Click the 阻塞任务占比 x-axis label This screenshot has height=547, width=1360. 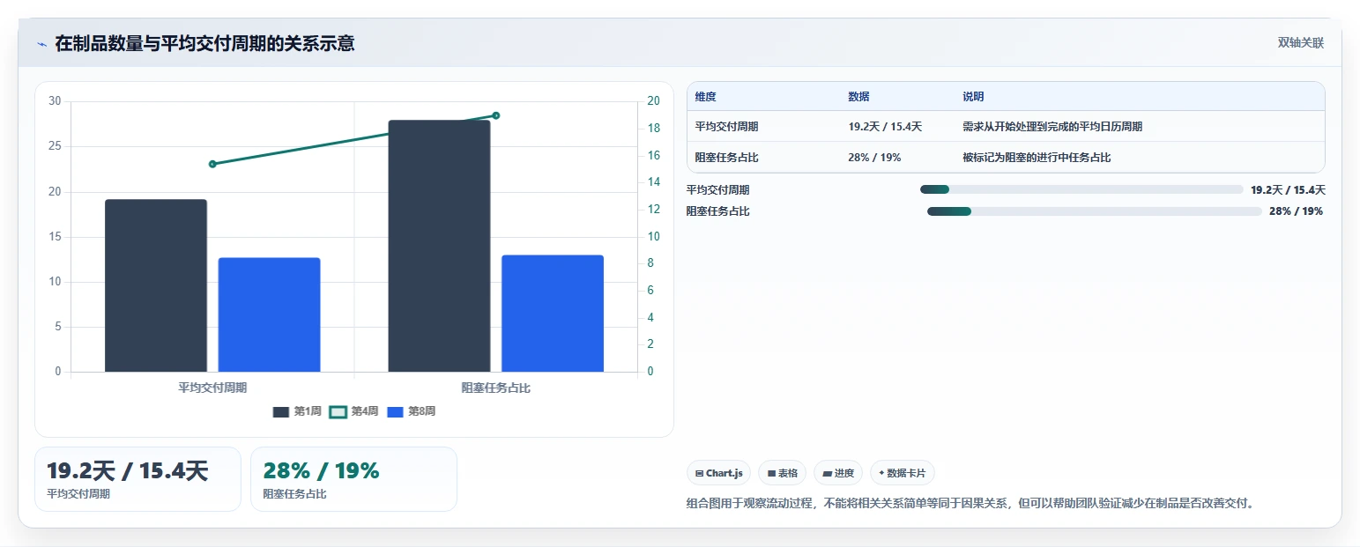[496, 388]
